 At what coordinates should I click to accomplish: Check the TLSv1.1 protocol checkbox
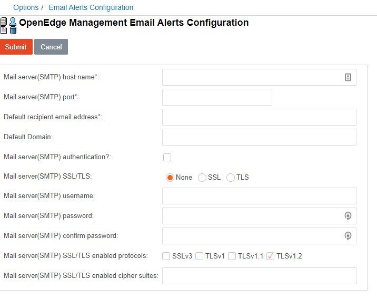click(232, 256)
